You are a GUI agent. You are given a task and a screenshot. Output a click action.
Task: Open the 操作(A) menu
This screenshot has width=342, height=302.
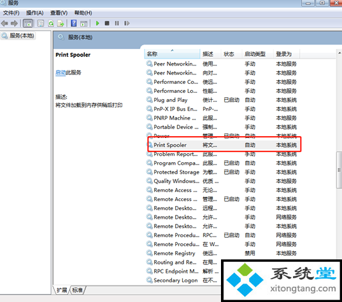point(34,13)
